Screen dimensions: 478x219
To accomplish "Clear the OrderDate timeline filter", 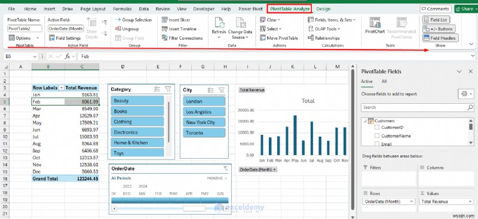I will tap(226, 168).
